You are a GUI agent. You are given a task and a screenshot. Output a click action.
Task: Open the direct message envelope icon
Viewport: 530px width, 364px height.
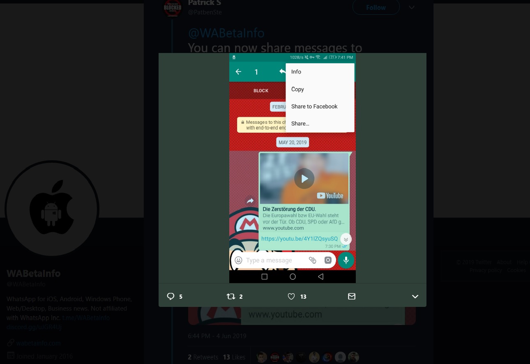[352, 296]
